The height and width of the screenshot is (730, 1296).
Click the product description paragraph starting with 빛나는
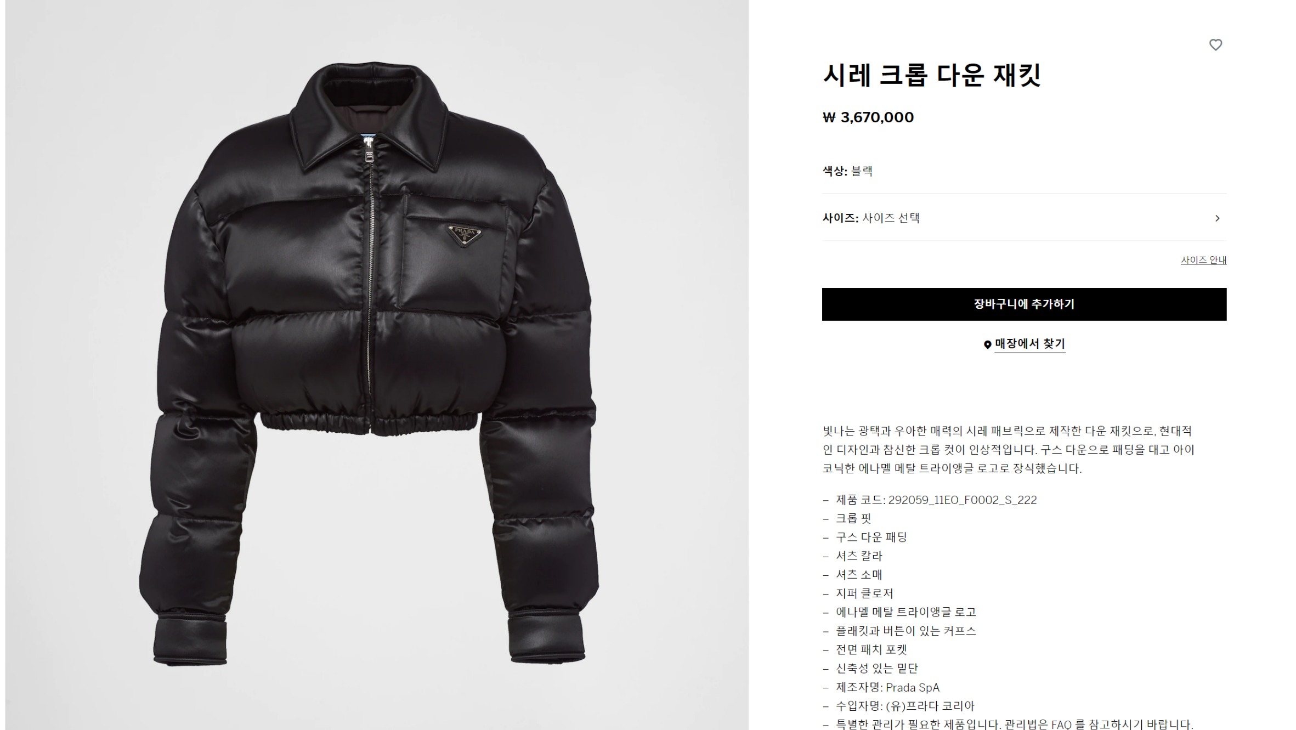[1008, 450]
